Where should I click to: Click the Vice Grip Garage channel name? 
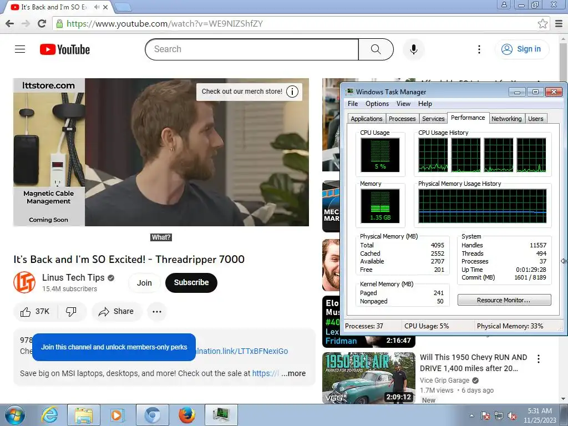coord(444,381)
